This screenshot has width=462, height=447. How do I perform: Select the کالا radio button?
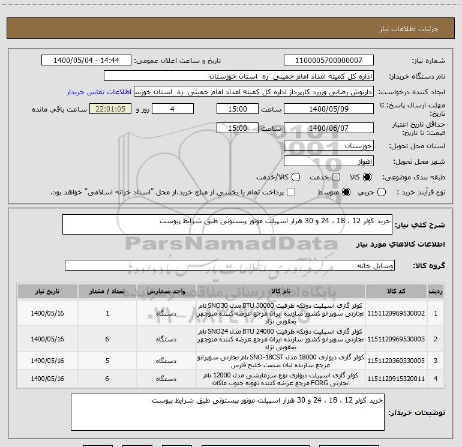367,177
